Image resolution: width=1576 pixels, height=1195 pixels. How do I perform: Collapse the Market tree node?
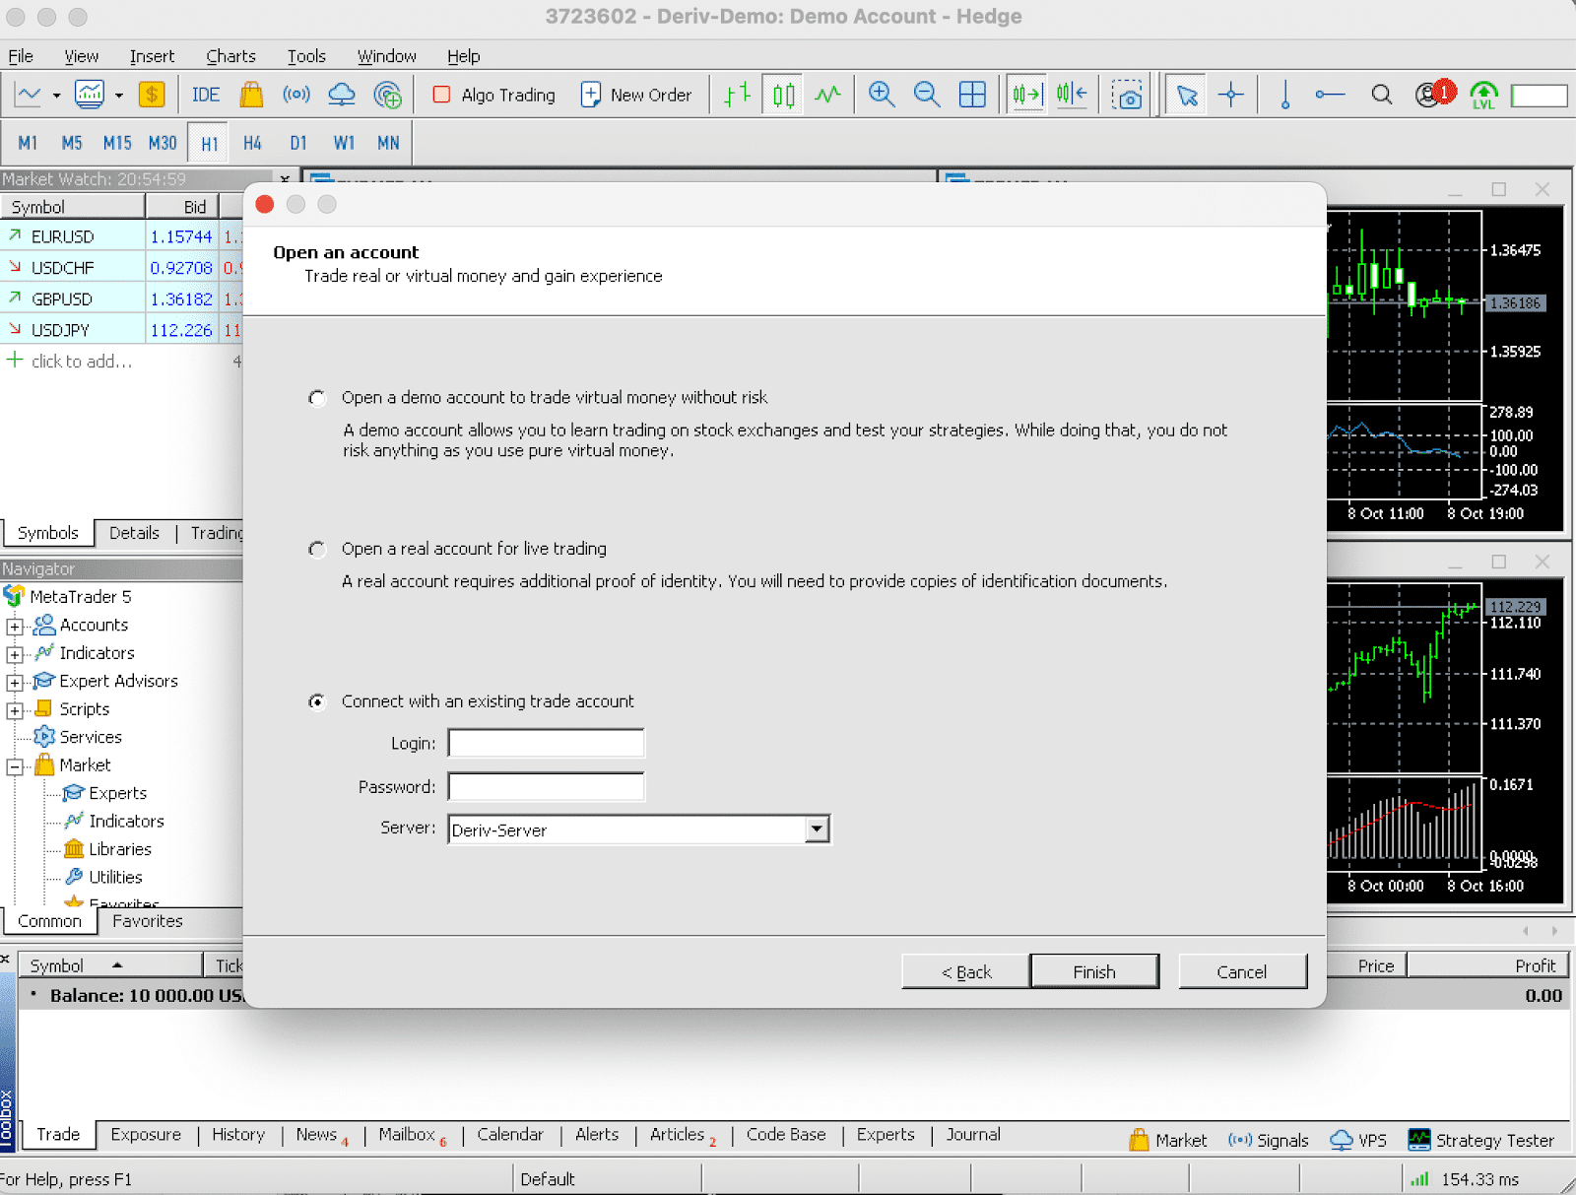[15, 766]
